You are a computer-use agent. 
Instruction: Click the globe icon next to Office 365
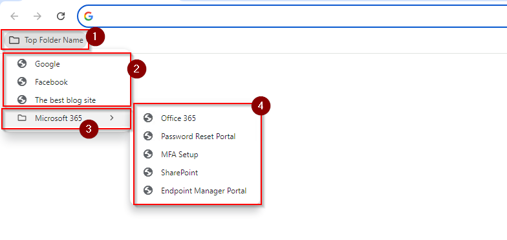[x=148, y=118]
